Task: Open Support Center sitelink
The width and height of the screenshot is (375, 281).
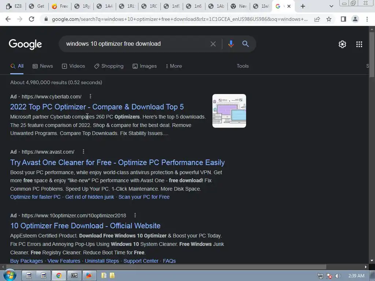Action: point(141,261)
